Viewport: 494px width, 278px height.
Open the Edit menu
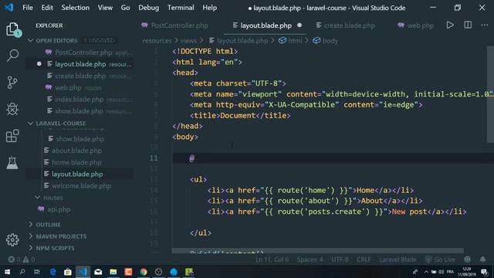point(47,8)
